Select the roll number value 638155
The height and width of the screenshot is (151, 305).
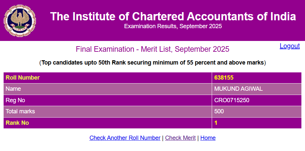click(224, 78)
